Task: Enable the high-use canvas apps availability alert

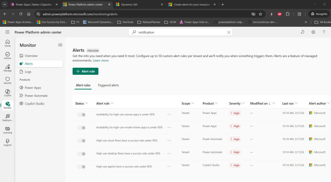Action: click(x=81, y=115)
